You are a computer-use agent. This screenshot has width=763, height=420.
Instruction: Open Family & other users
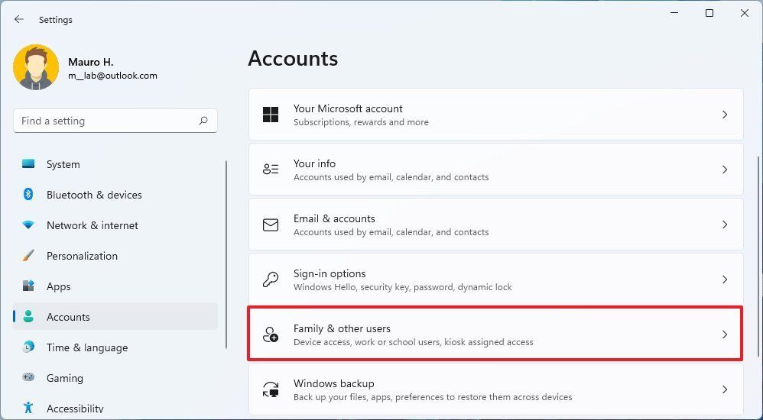pos(496,334)
